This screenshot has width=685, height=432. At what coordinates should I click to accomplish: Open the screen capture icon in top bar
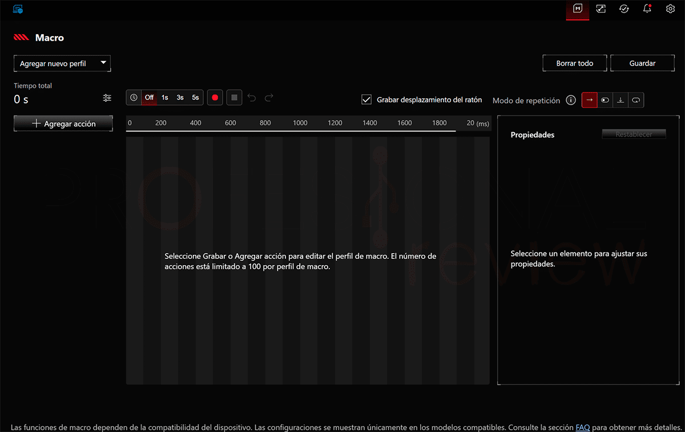click(601, 9)
